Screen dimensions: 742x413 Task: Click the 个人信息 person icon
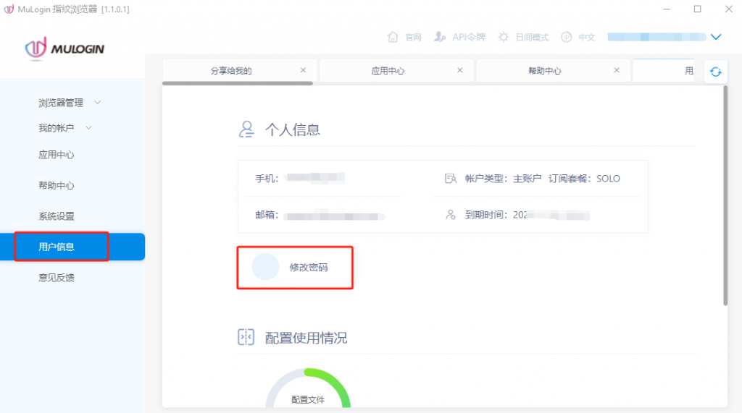246,129
